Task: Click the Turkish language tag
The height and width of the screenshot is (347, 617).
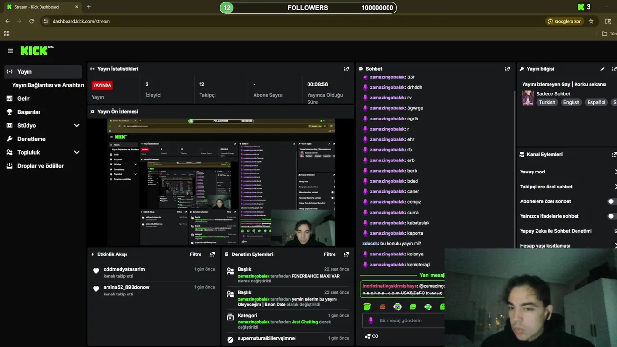Action: pos(547,102)
